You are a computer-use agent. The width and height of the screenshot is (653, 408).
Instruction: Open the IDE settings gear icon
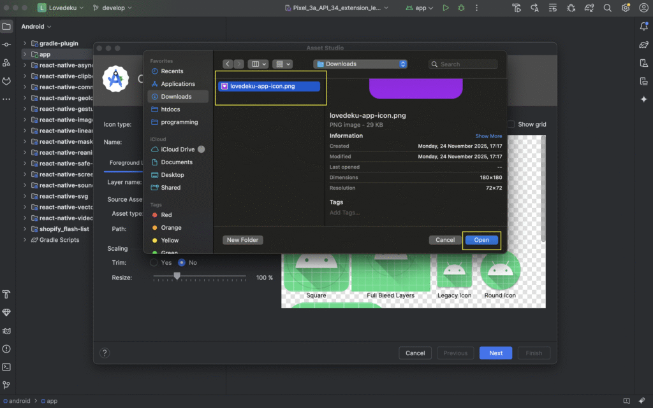point(626,8)
